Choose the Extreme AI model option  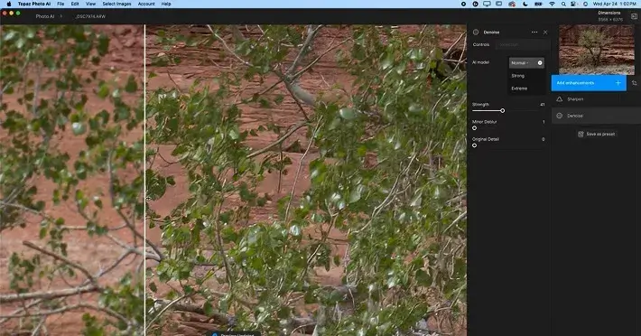click(x=526, y=89)
